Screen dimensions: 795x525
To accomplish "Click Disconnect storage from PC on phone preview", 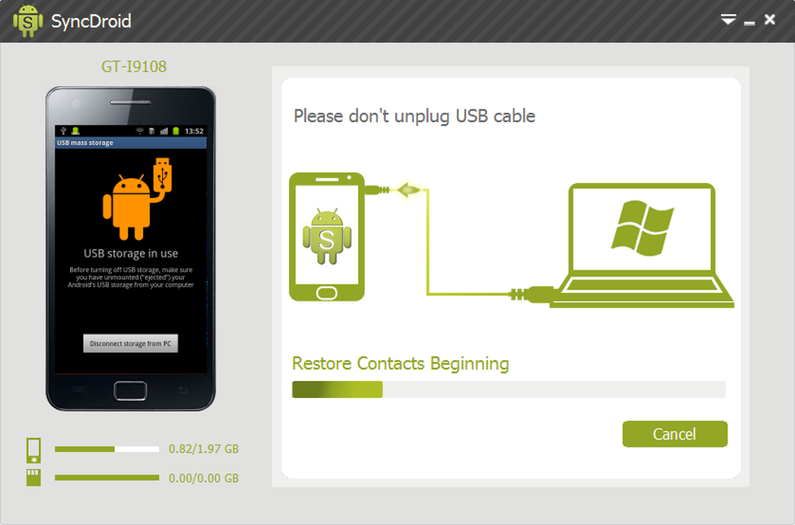I will point(130,344).
